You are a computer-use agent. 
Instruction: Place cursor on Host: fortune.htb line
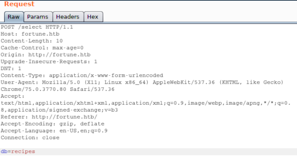tap(30, 34)
